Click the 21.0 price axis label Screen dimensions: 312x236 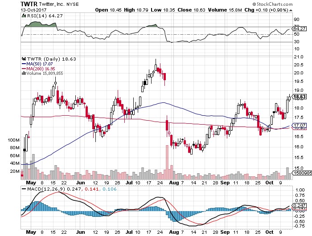tap(299, 57)
